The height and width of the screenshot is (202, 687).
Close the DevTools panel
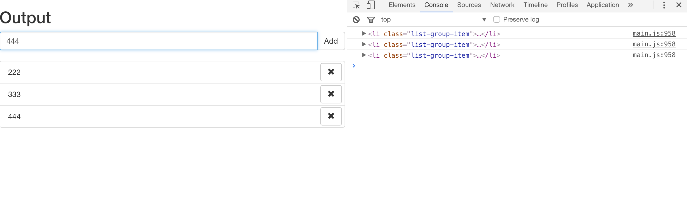679,5
